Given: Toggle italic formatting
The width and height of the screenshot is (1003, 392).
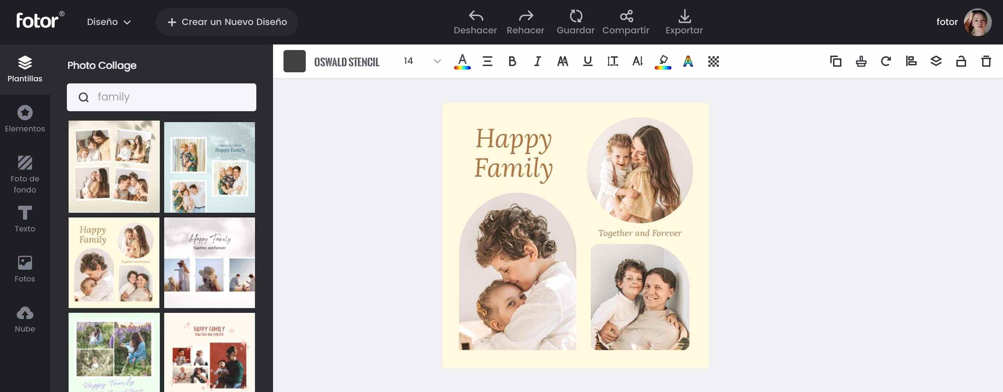Looking at the screenshot, I should (537, 62).
